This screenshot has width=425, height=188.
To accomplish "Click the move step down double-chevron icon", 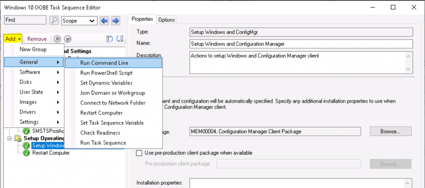I will coord(68,39).
